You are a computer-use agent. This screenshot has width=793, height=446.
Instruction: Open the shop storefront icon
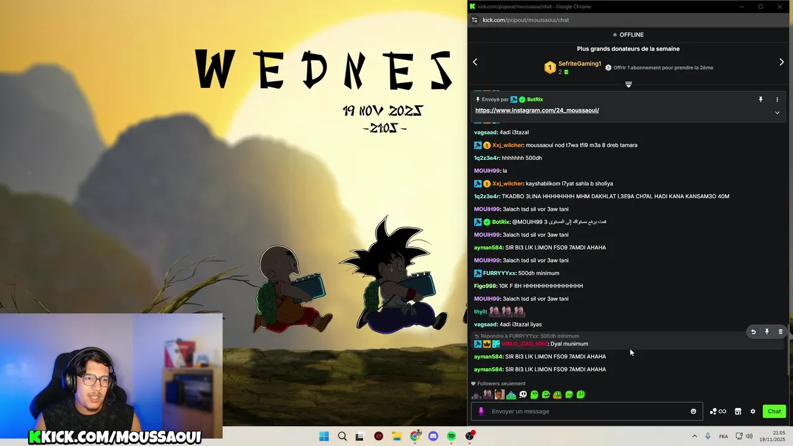[x=738, y=411]
